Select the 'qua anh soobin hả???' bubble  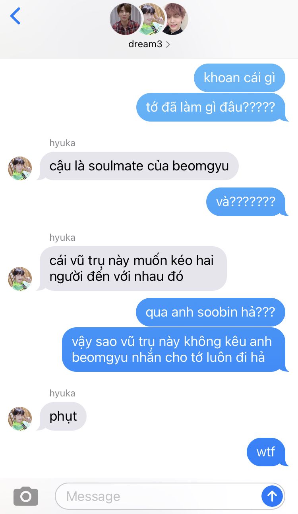(x=211, y=312)
